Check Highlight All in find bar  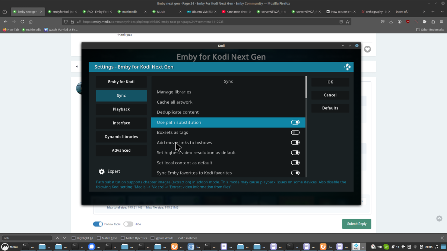click(x=73, y=238)
